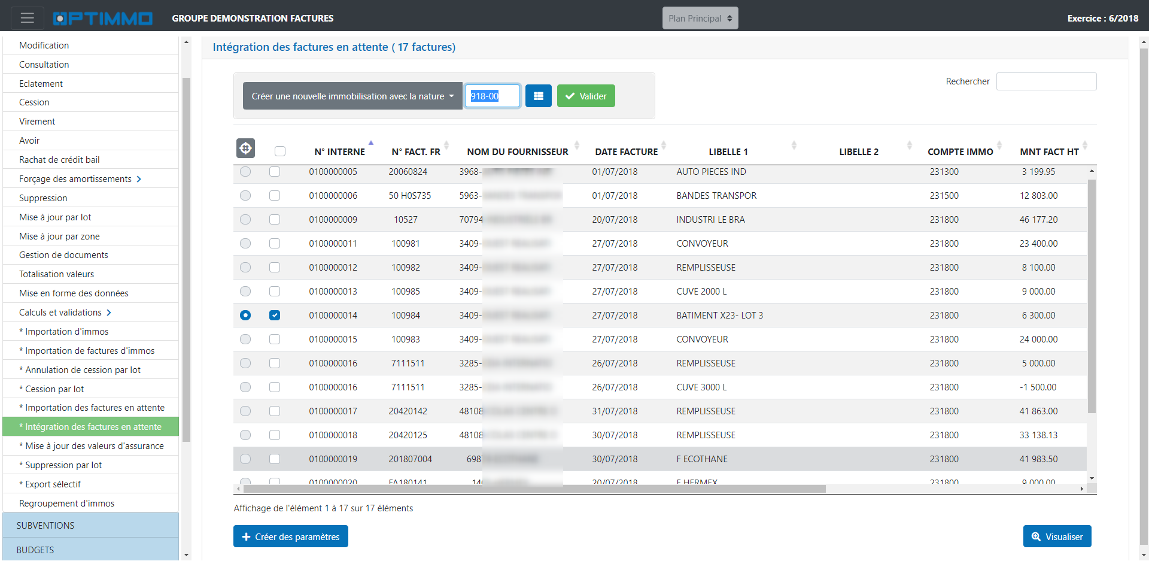This screenshot has width=1149, height=561.
Task: Open the hamburger menu
Action: click(x=27, y=18)
